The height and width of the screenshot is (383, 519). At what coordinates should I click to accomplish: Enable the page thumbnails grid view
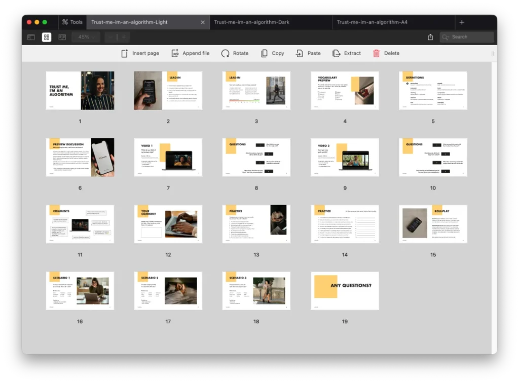click(x=46, y=37)
